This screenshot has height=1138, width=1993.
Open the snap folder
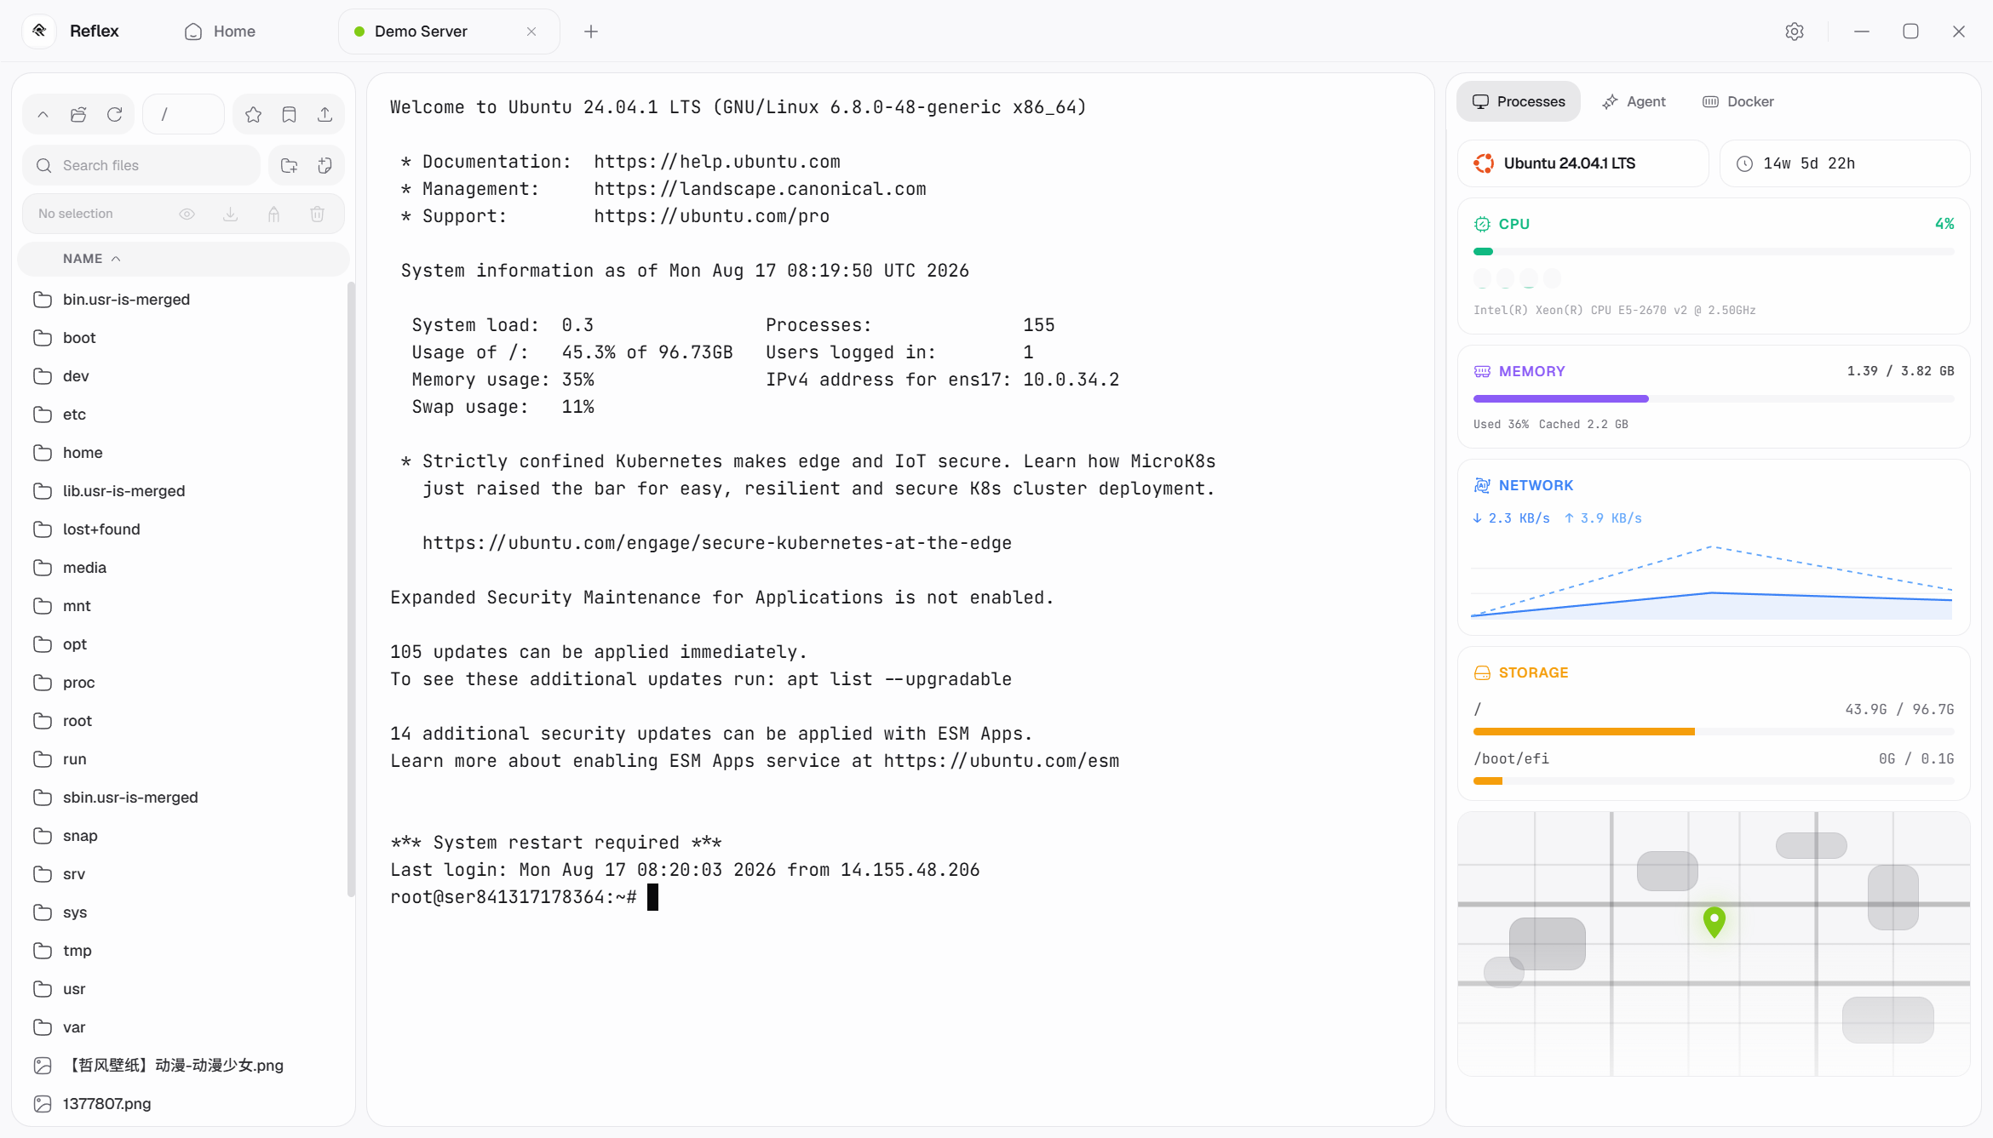(183, 836)
